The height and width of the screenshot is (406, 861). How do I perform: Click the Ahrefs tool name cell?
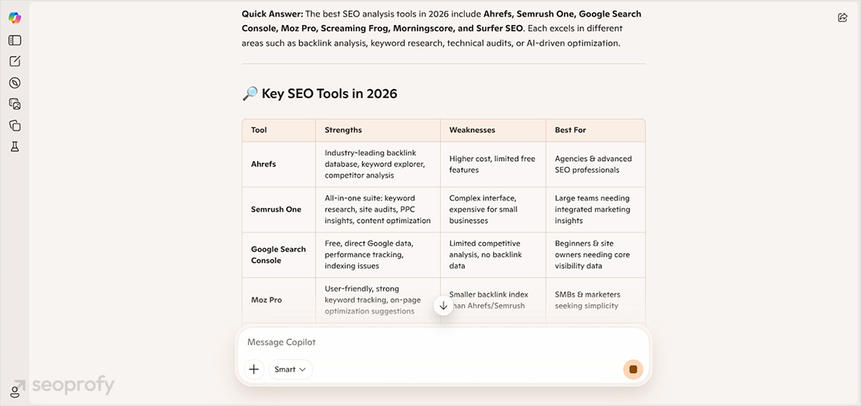tap(263, 164)
